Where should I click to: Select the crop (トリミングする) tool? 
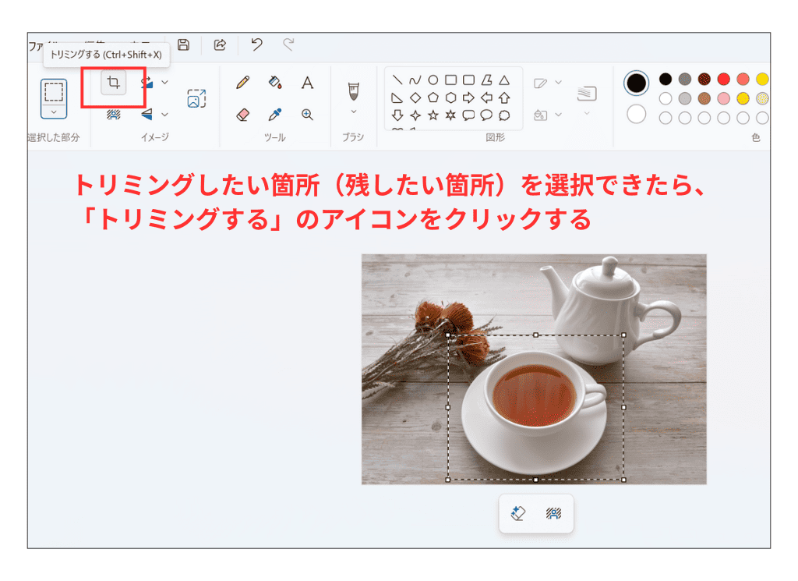click(114, 81)
